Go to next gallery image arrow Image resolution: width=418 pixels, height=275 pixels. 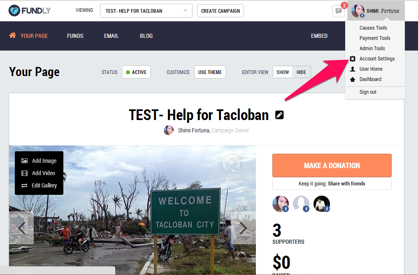tap(243, 228)
